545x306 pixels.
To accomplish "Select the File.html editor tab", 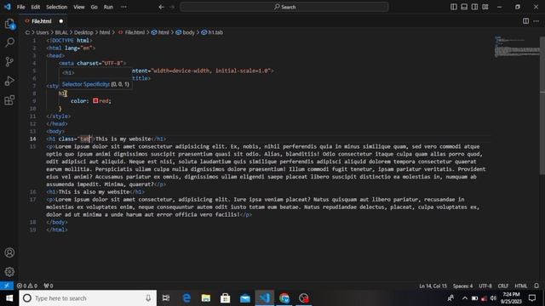I will point(42,20).
